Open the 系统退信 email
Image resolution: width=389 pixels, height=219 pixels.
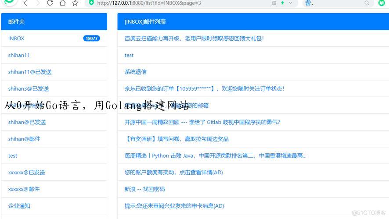click(136, 72)
